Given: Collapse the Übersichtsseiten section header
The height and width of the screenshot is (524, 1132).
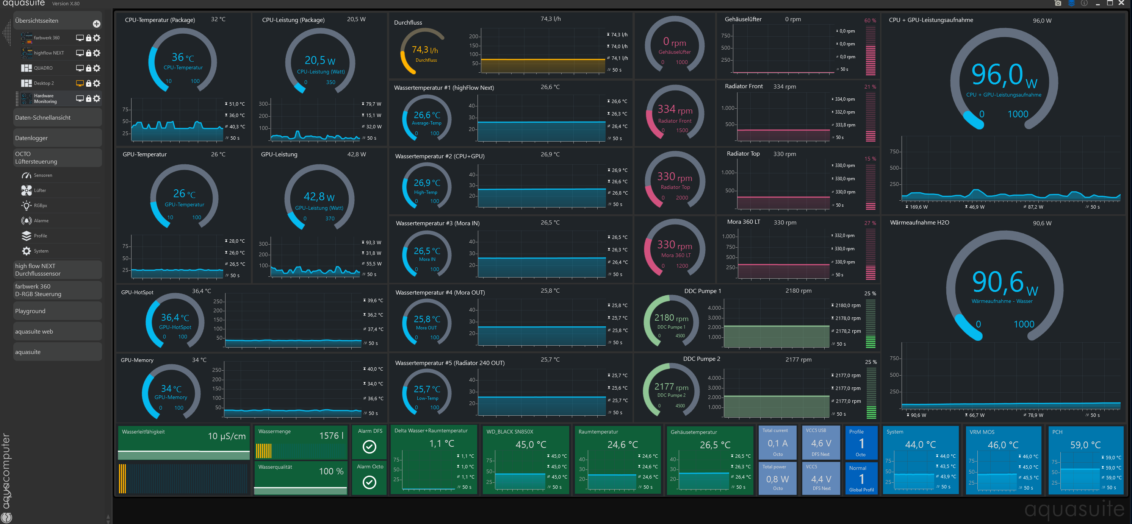Looking at the screenshot, I should [x=36, y=20].
